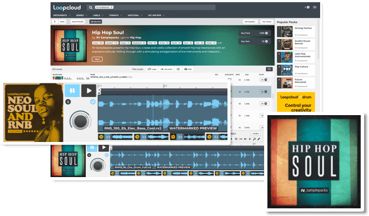
Task: Expand the Genres filter dropdown
Action: [x=81, y=15]
